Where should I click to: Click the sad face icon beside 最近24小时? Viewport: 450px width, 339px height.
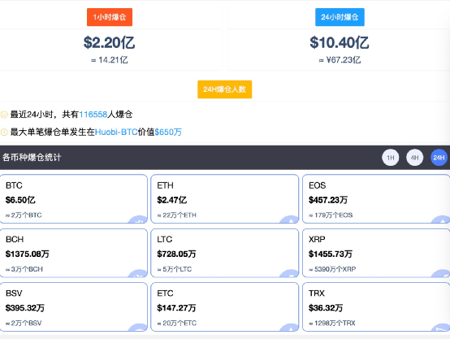point(4,115)
